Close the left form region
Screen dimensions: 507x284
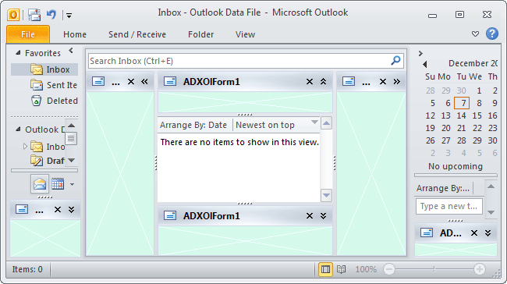click(130, 81)
